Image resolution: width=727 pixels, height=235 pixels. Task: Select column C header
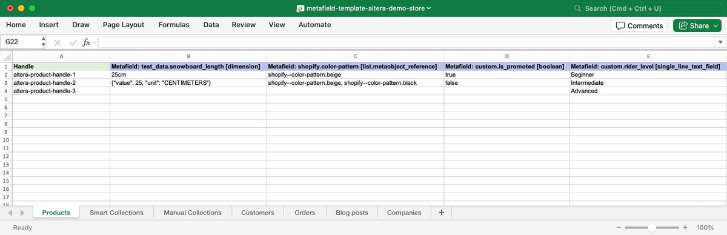[355, 57]
